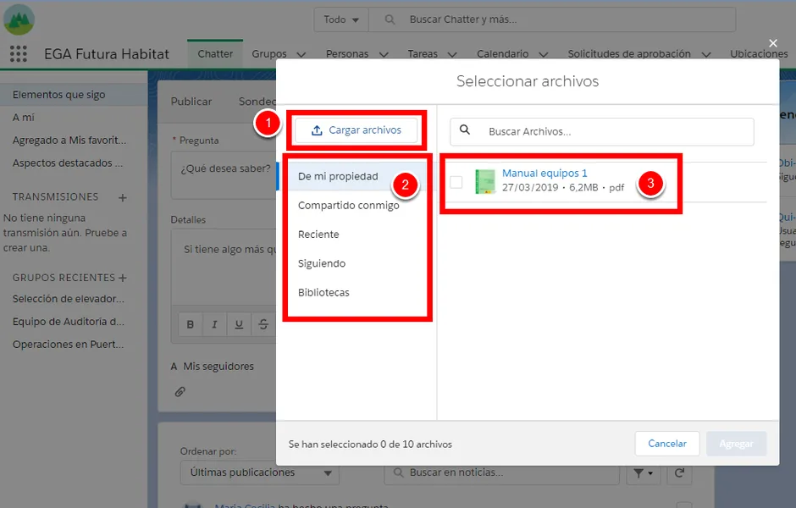Click the Buscar Chatter y más field

pos(552,19)
